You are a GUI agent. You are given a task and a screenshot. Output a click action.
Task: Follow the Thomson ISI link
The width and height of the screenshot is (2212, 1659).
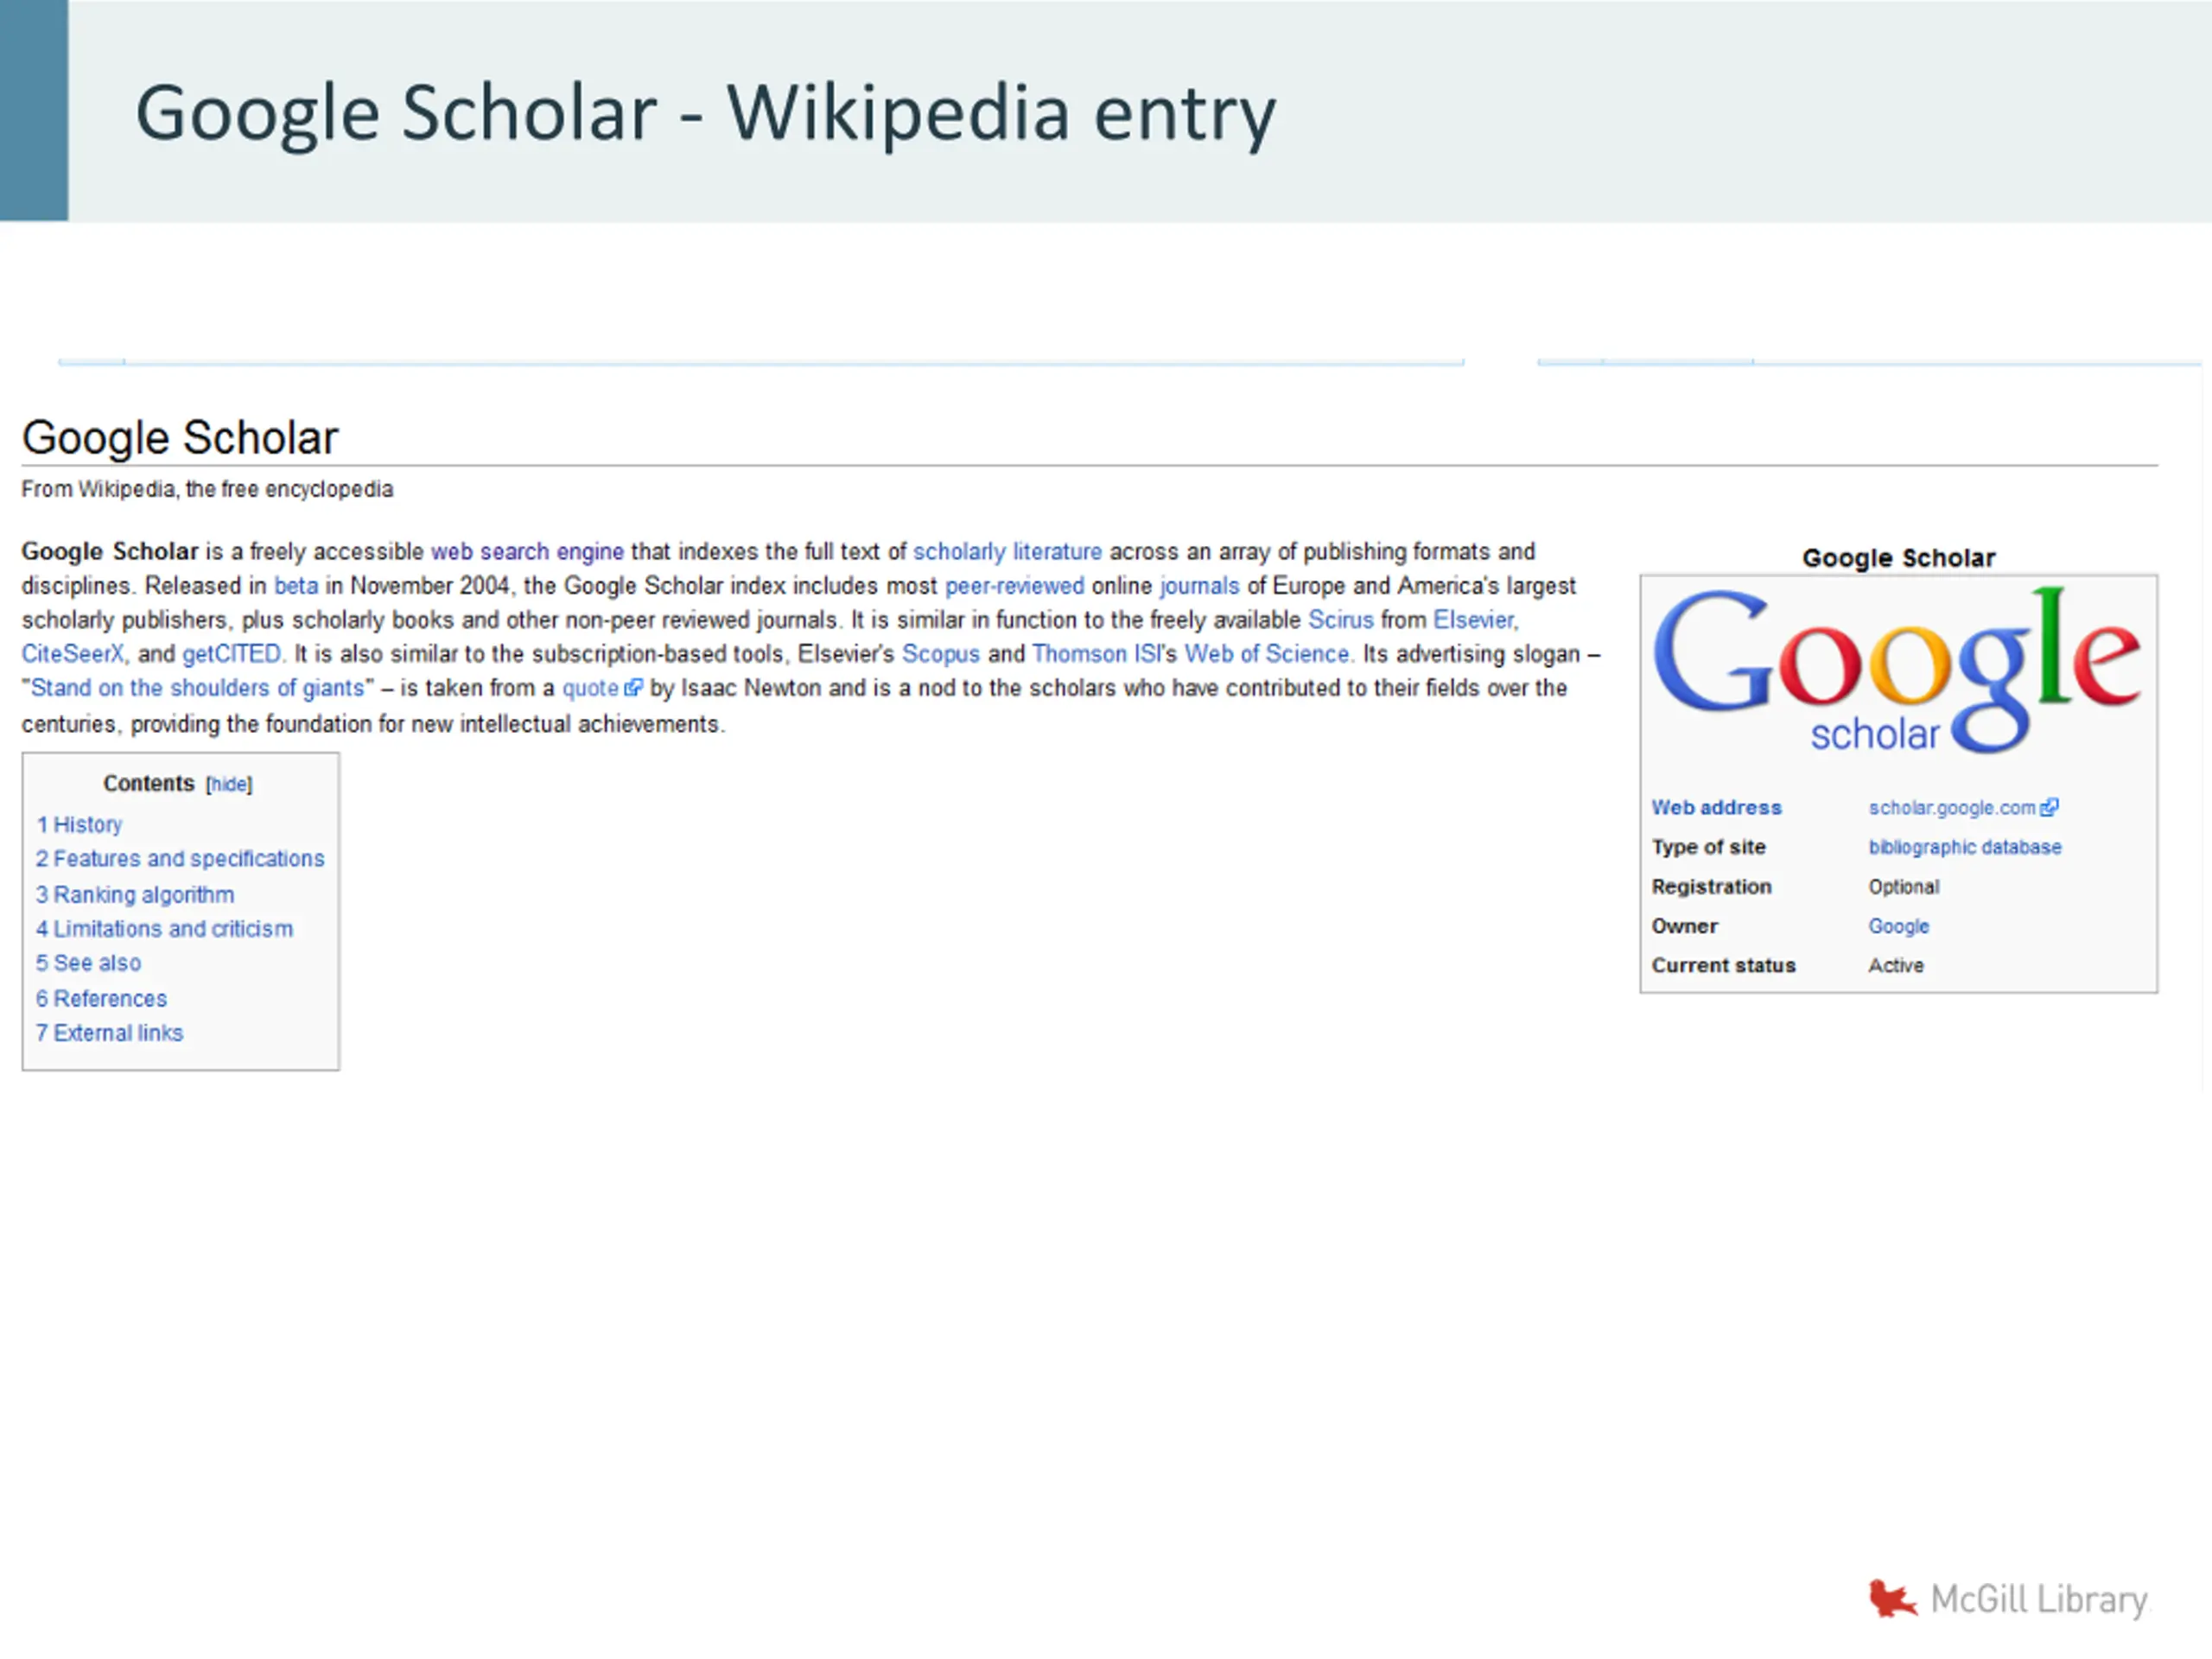1096,654
